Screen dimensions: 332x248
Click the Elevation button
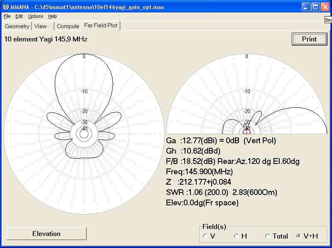pos(46,234)
